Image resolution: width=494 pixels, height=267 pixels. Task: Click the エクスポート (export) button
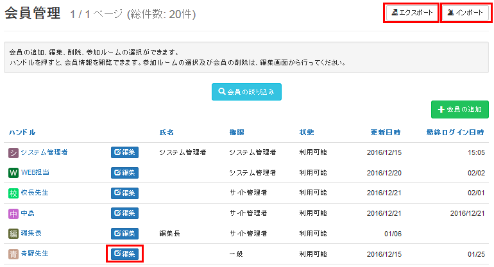412,13
